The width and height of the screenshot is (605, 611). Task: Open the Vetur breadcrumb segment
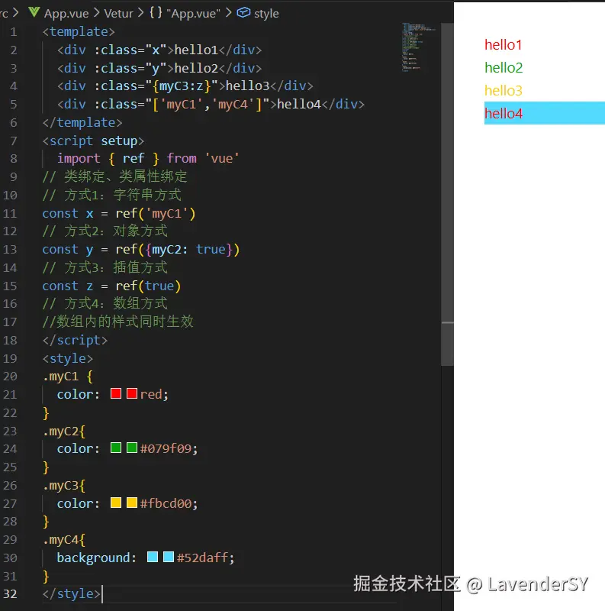point(118,13)
